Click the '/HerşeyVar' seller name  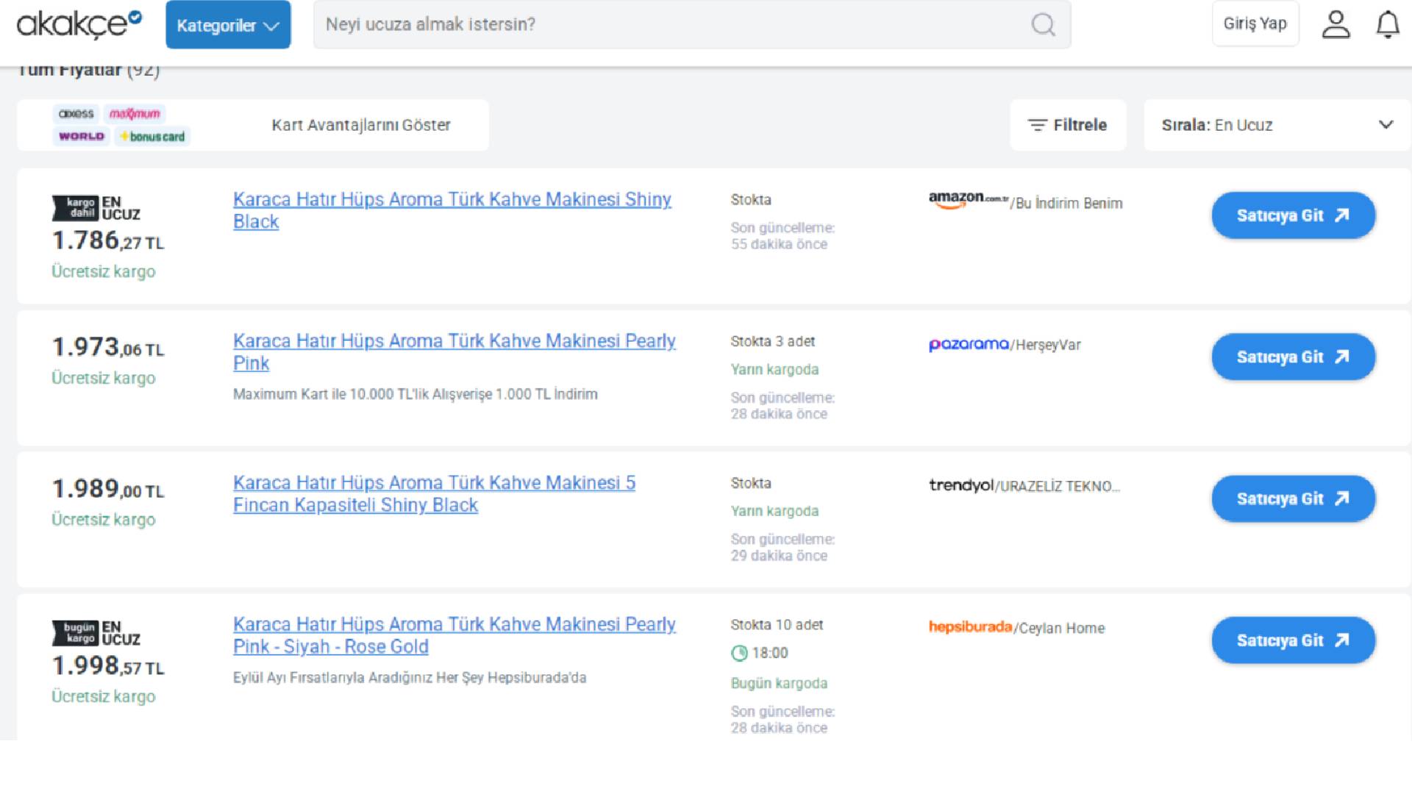pos(1046,345)
